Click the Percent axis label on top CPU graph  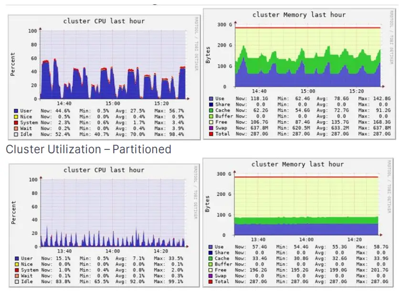pyautogui.click(x=13, y=64)
